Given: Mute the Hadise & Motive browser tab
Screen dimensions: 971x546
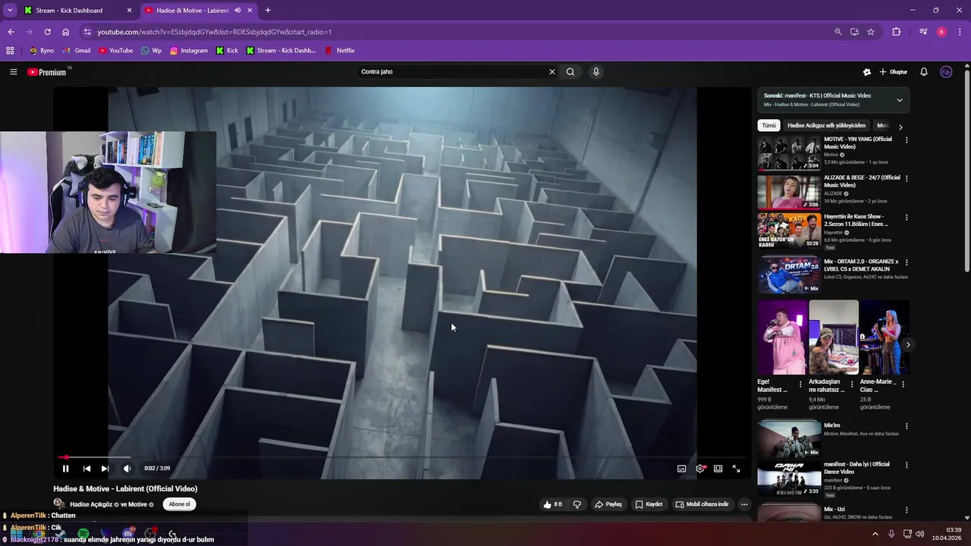Looking at the screenshot, I should [x=237, y=11].
